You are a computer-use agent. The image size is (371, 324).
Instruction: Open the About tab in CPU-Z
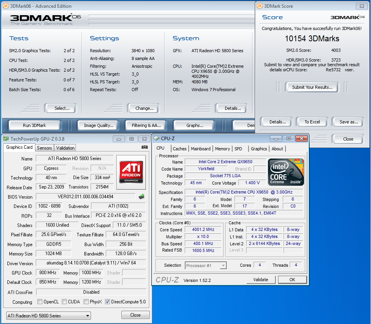(x=277, y=149)
